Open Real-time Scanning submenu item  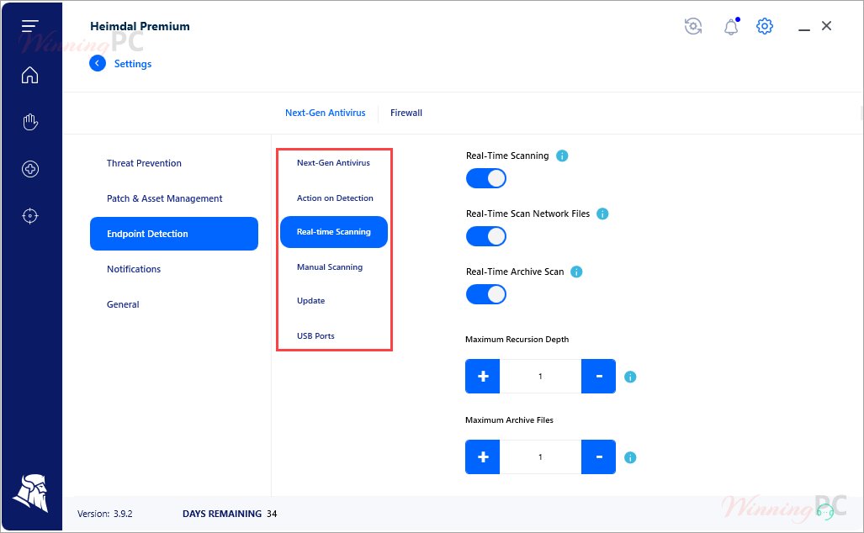[334, 232]
